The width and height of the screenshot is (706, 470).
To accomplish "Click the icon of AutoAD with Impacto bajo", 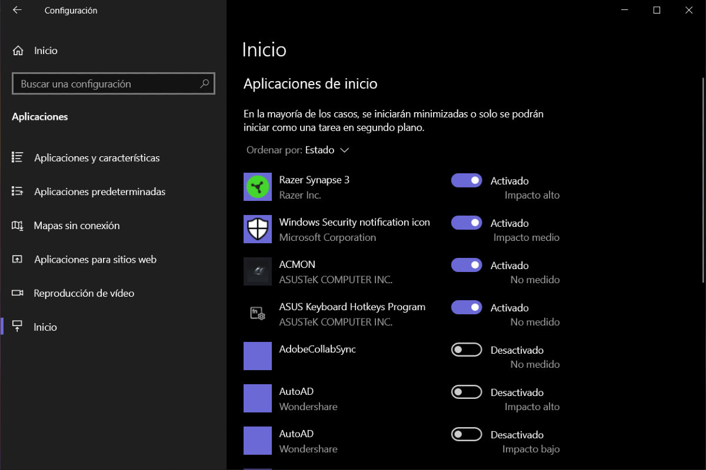I will [258, 441].
